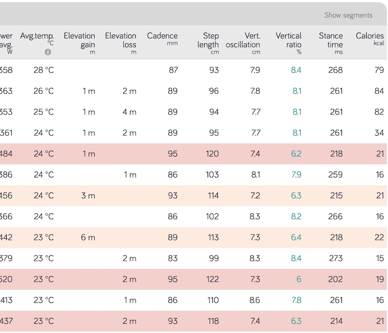This screenshot has width=388, height=333.
Task: Click the Avg.temp. column header text
Action: [37, 36]
